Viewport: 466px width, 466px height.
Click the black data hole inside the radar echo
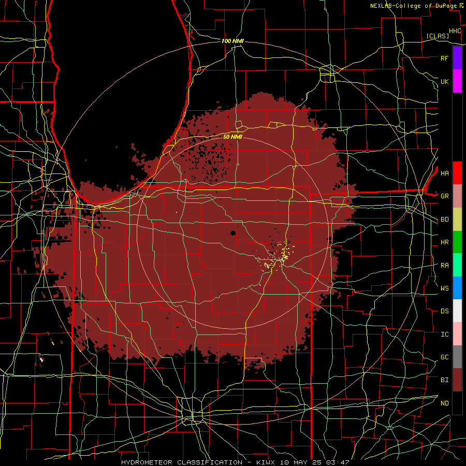233,232
